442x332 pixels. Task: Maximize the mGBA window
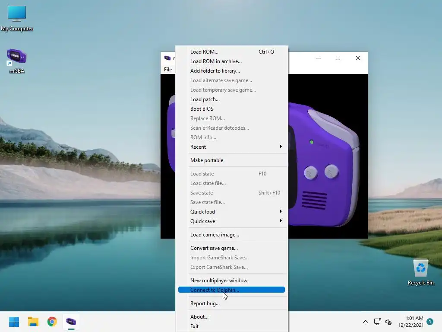click(338, 58)
